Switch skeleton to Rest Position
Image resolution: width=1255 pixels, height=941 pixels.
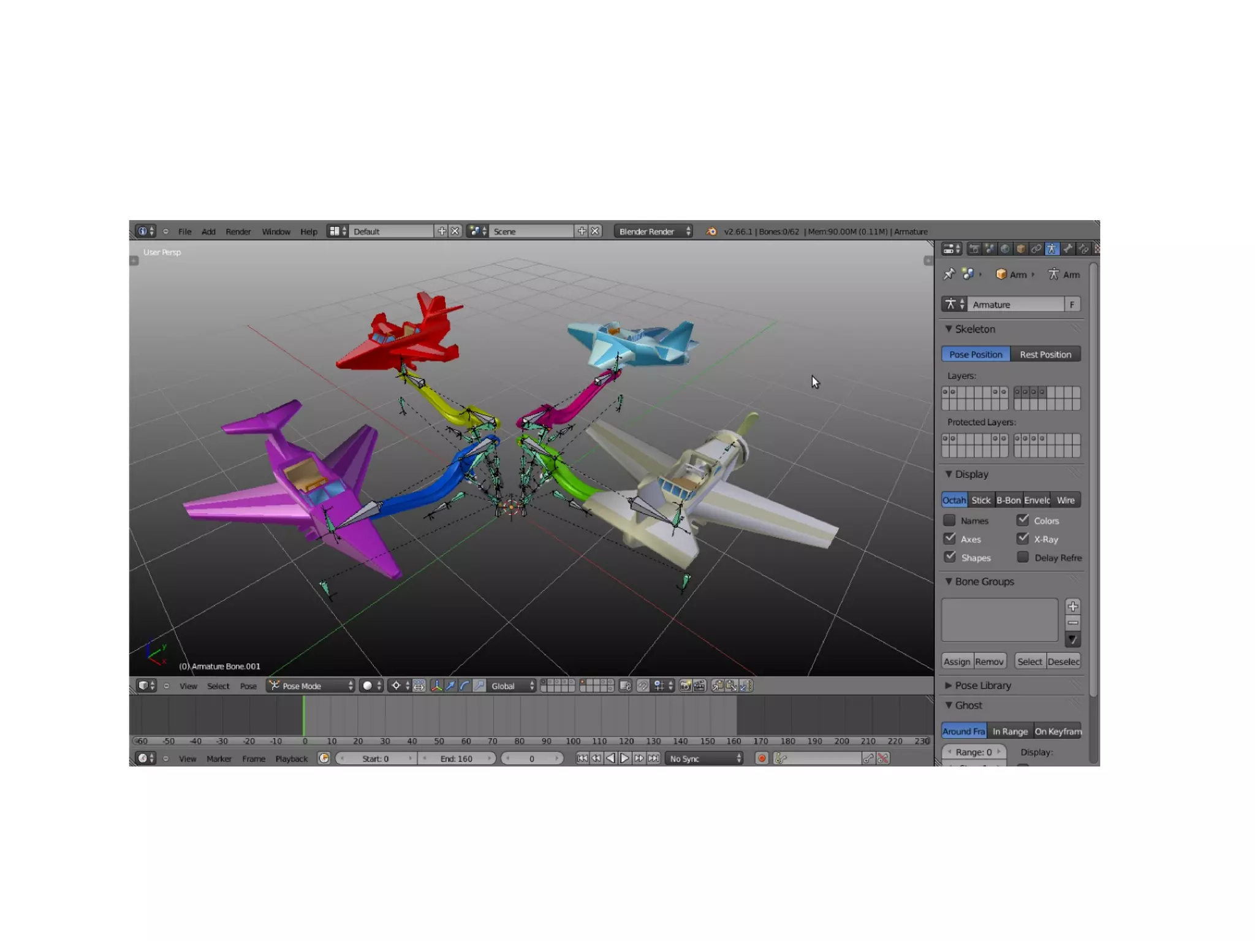(x=1045, y=354)
